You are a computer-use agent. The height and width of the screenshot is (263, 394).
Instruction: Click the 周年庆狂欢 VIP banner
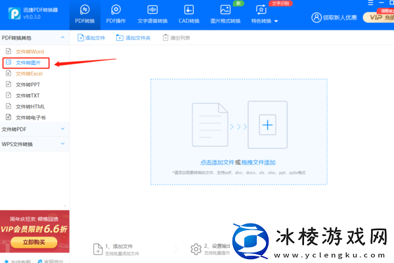[35, 231]
